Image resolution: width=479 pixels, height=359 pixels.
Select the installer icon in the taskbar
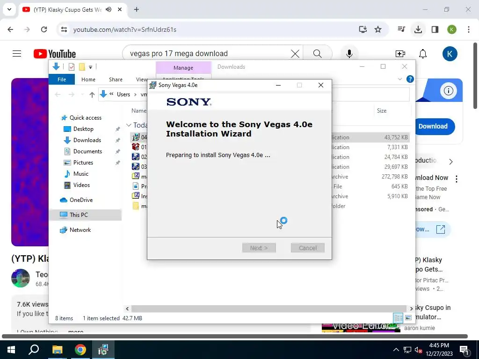tap(103, 350)
